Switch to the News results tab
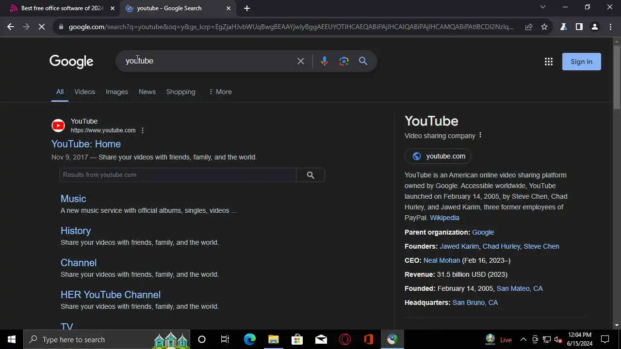The width and height of the screenshot is (621, 349). (x=147, y=92)
